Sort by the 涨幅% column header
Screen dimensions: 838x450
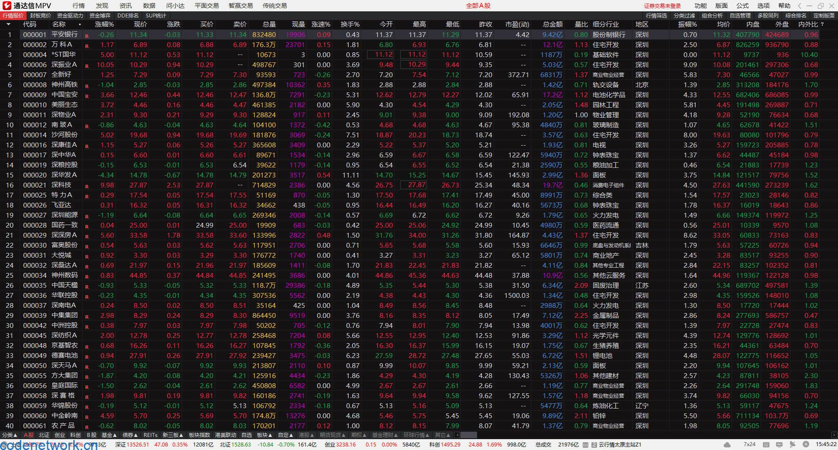point(104,24)
